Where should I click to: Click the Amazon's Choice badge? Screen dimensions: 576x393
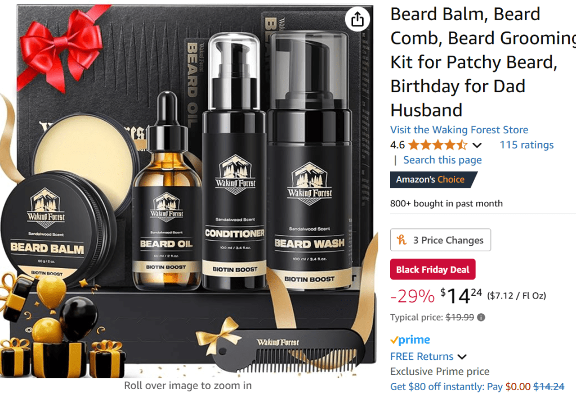click(x=434, y=179)
